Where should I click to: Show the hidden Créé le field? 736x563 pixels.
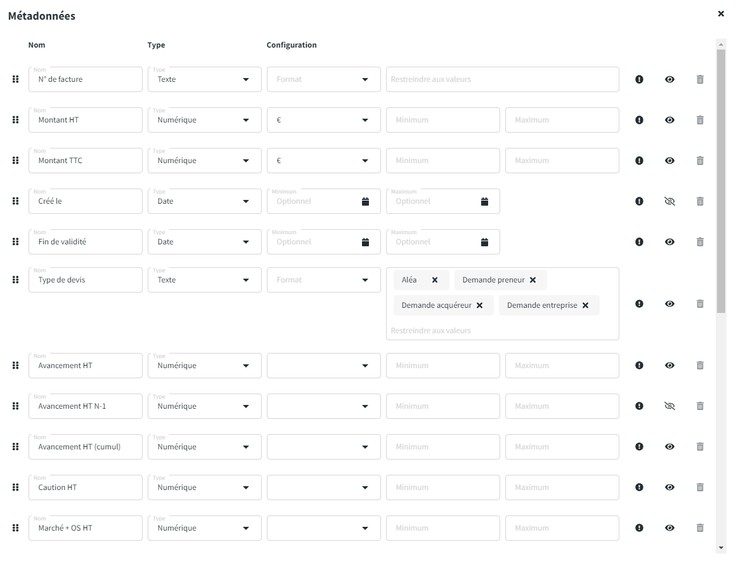669,201
